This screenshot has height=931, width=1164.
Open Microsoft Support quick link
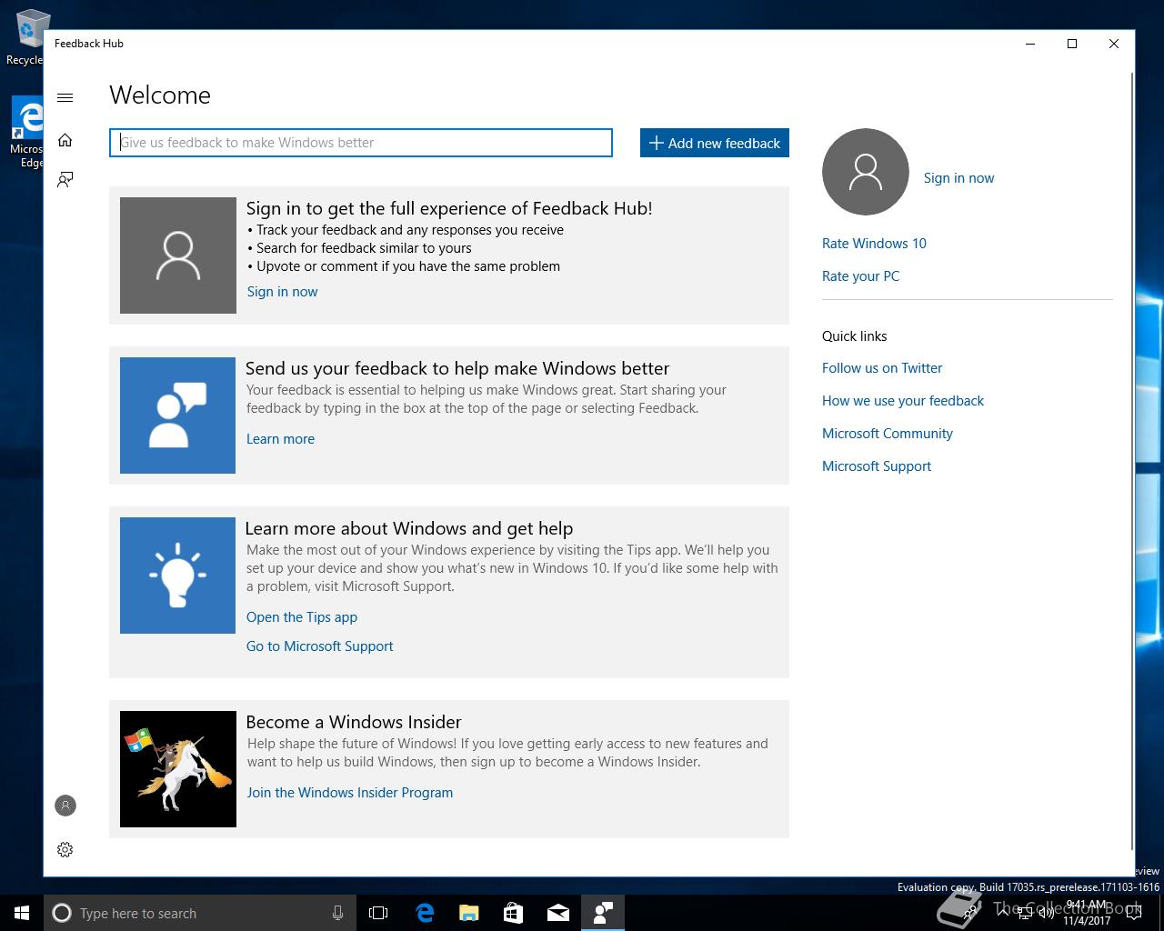click(877, 466)
